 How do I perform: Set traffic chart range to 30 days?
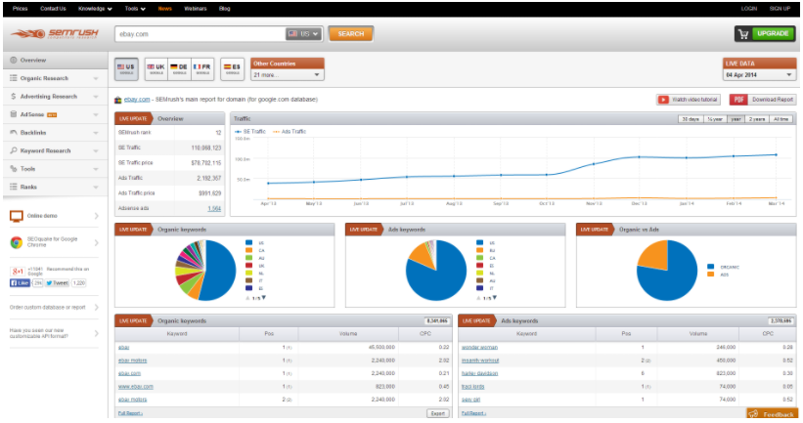pyautogui.click(x=690, y=119)
